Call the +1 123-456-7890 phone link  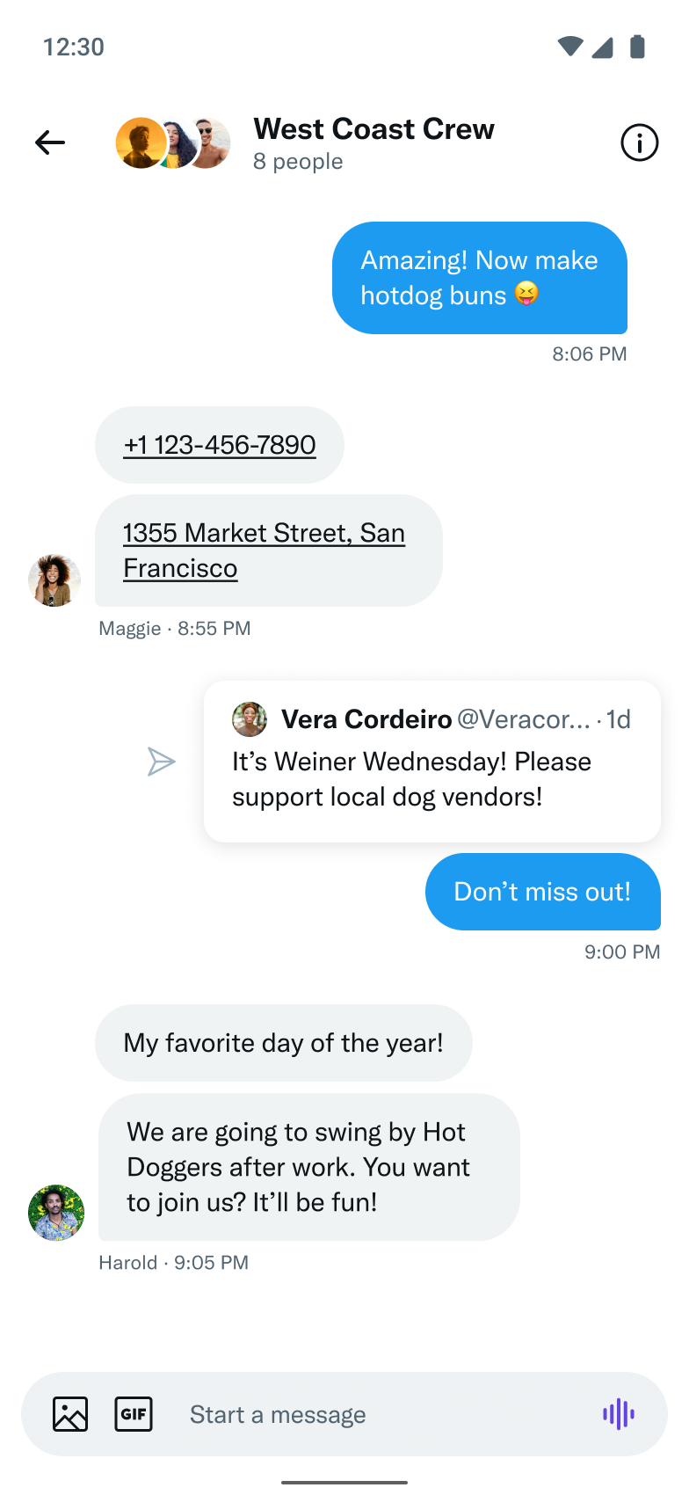tap(220, 445)
